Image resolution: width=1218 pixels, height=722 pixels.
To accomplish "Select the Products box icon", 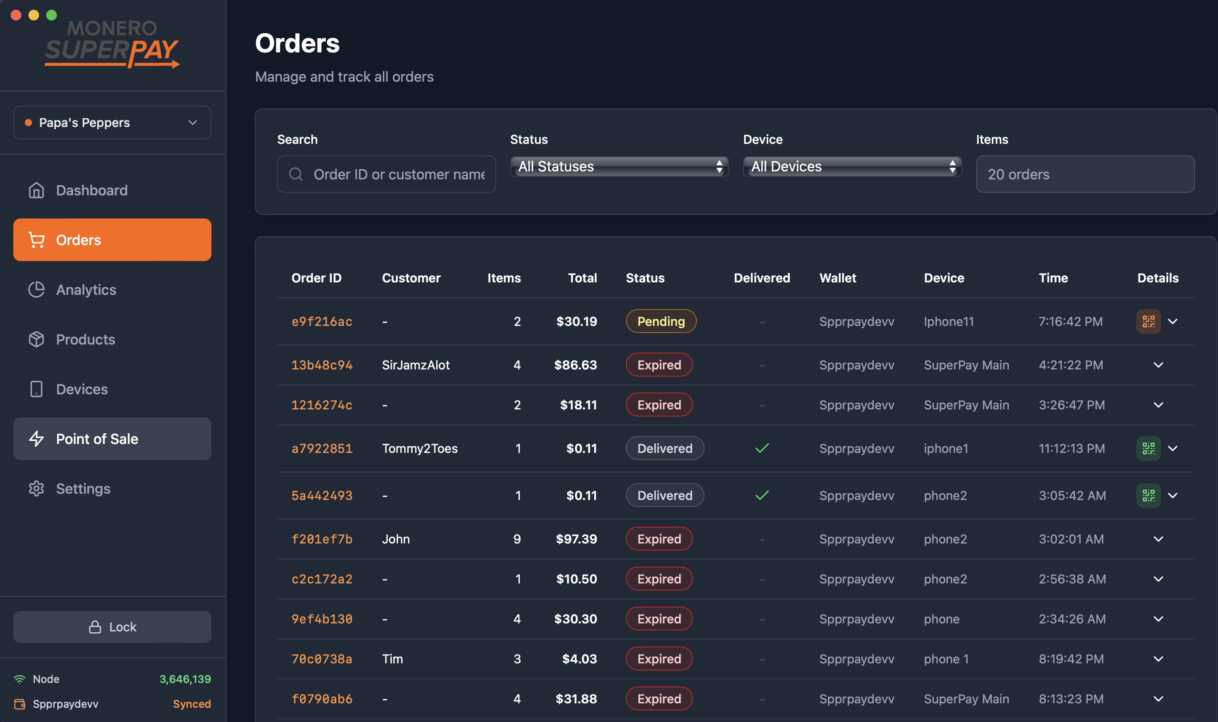I will click(x=36, y=340).
